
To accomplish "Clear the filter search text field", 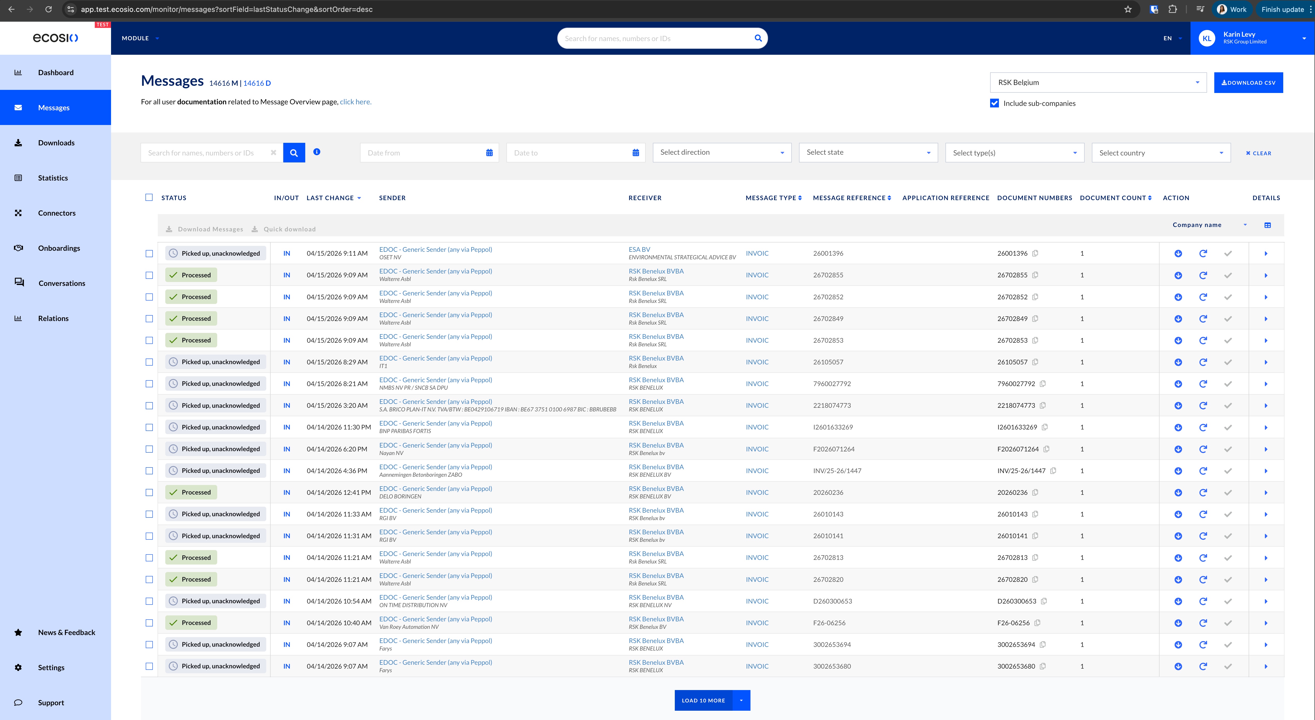I will (x=274, y=153).
